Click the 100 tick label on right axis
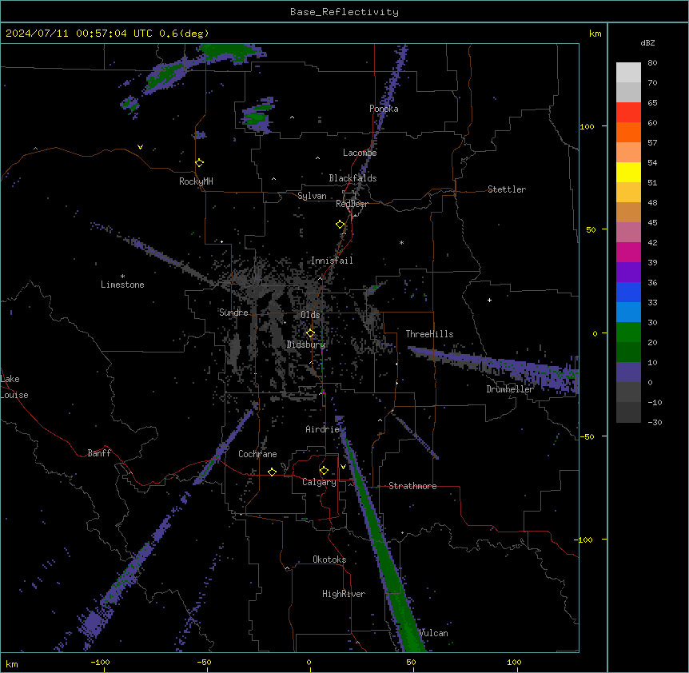This screenshot has width=689, height=673. (x=587, y=126)
